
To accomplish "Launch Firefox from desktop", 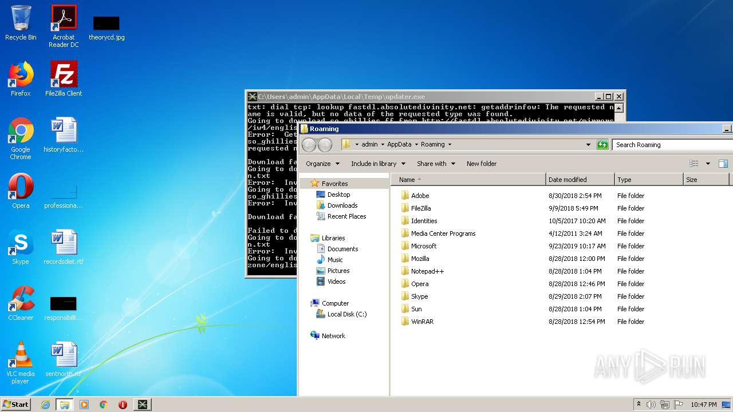I will pyautogui.click(x=21, y=79).
